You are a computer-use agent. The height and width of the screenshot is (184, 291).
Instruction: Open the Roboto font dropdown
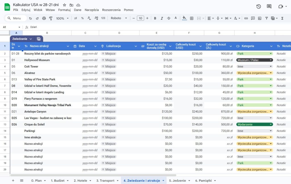coord(119,18)
